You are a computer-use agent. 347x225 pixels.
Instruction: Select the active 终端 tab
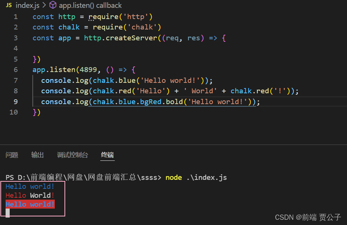(x=107, y=155)
